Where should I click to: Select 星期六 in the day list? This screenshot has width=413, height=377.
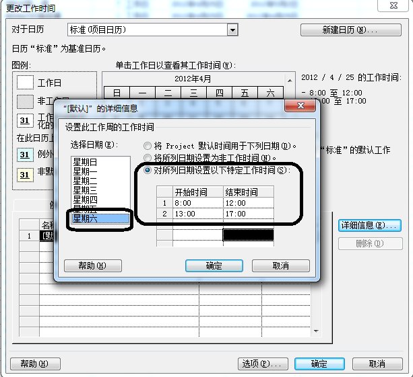point(100,218)
